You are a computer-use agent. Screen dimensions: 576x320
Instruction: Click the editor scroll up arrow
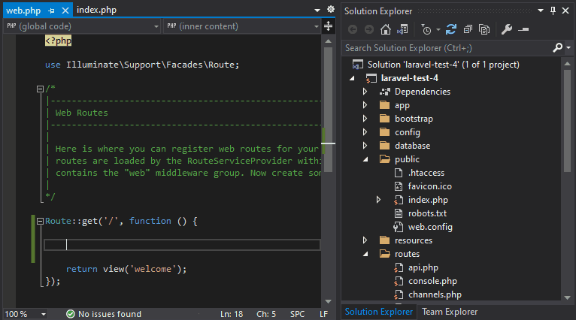tap(329, 41)
